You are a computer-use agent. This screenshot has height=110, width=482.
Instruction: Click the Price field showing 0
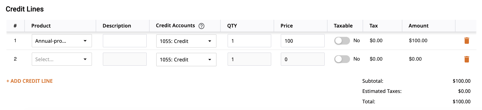303,59
